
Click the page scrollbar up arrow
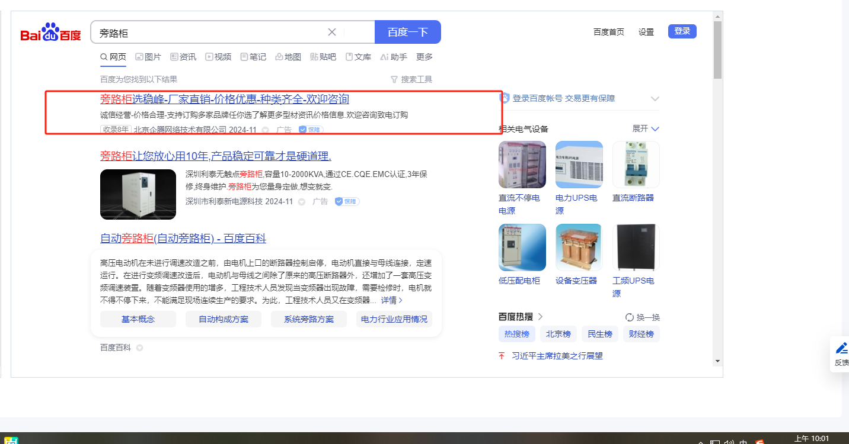[717, 17]
